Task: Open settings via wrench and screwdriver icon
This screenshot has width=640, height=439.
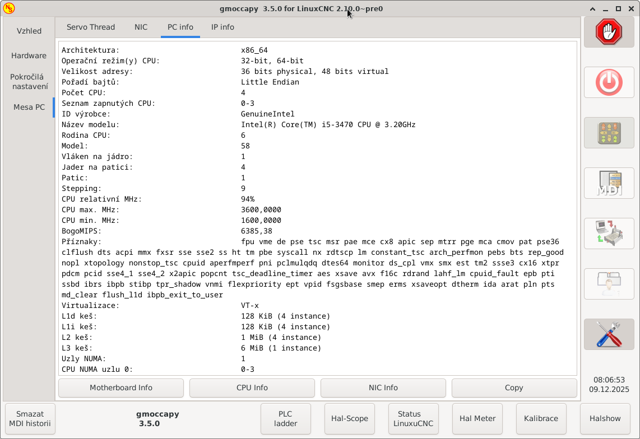Action: click(609, 334)
